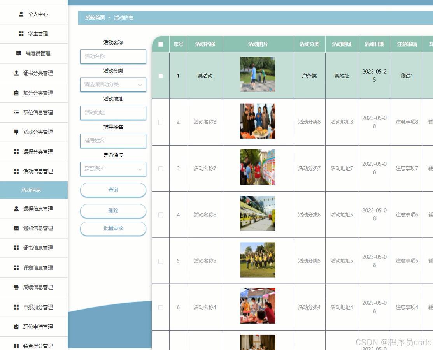Open 成绩信息管理 menu item
433x350 pixels.
coord(34,287)
